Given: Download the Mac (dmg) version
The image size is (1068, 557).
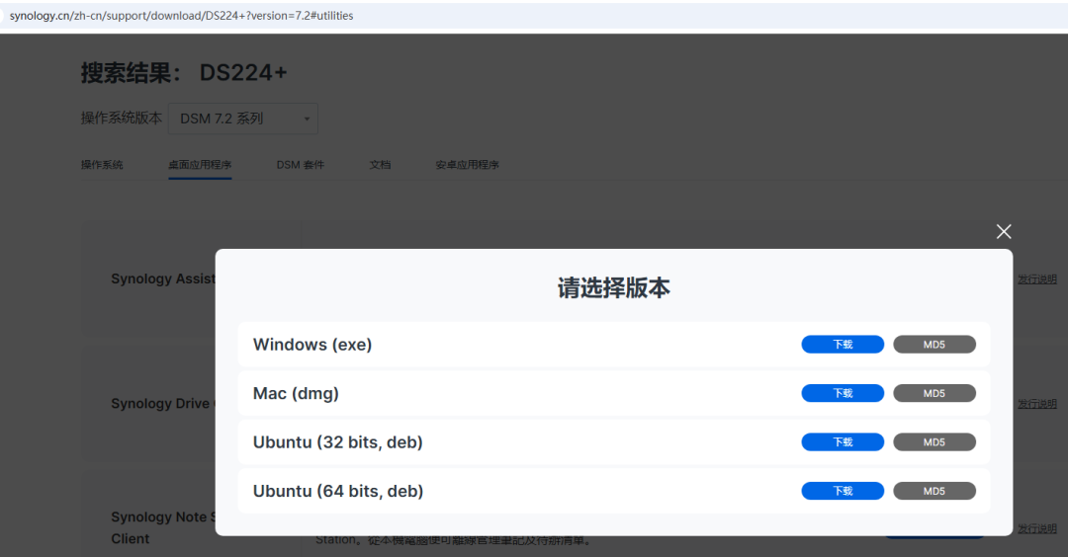Looking at the screenshot, I should tap(843, 393).
